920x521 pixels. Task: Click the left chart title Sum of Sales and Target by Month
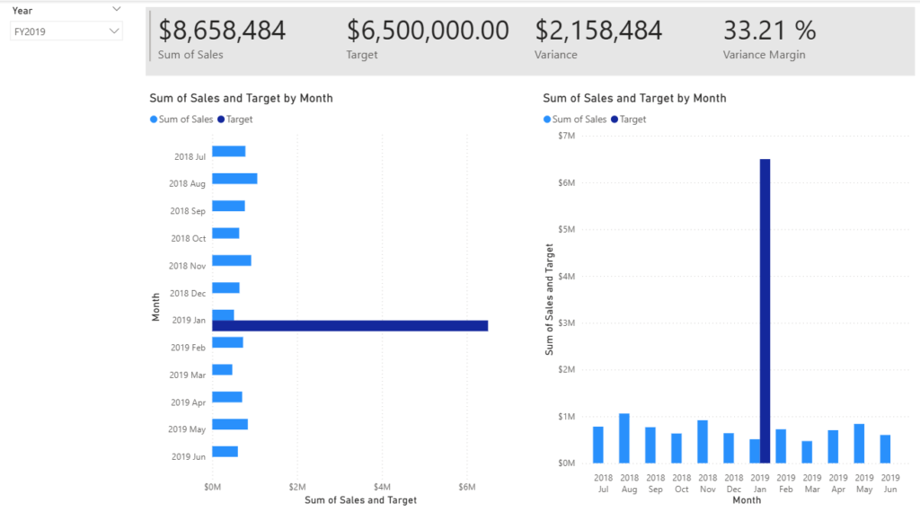241,98
